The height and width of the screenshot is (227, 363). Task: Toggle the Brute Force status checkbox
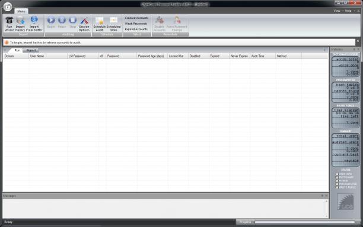tap(337, 187)
